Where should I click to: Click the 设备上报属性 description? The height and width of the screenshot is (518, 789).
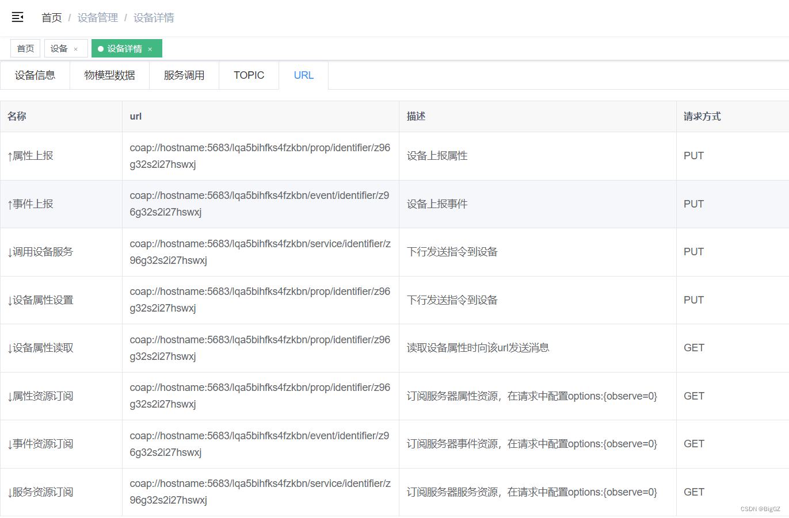[x=437, y=156]
